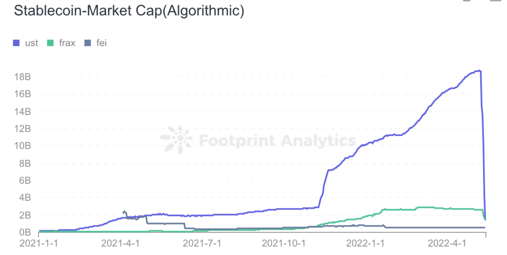
Task: Toggle the ust series legend entry
Action: point(25,43)
